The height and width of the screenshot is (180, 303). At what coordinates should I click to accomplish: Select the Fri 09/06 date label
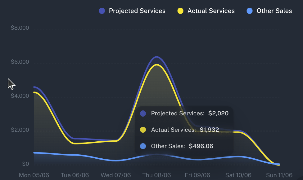(198, 175)
